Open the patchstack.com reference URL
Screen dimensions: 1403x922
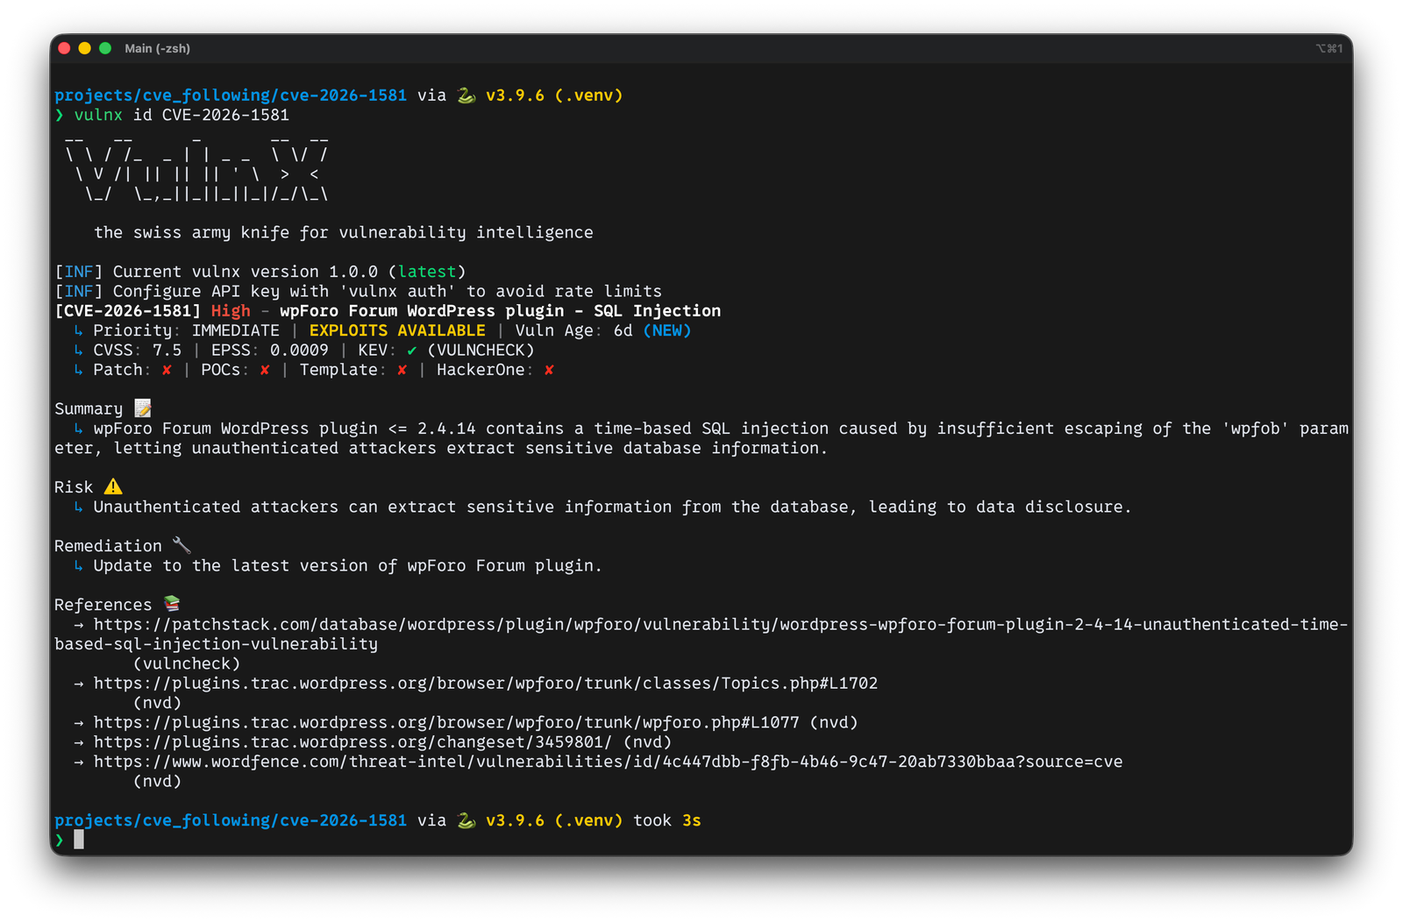[701, 634]
